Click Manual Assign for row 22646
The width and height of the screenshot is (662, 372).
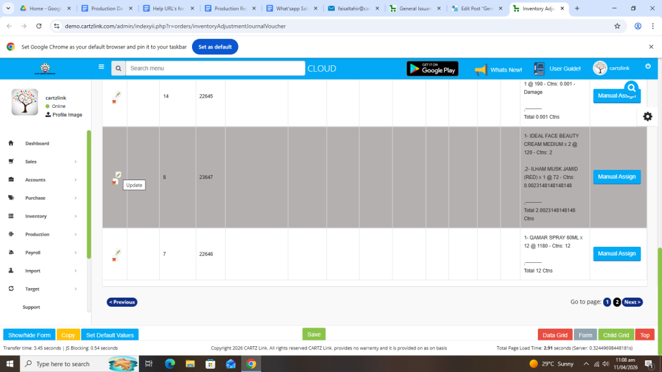click(616, 254)
